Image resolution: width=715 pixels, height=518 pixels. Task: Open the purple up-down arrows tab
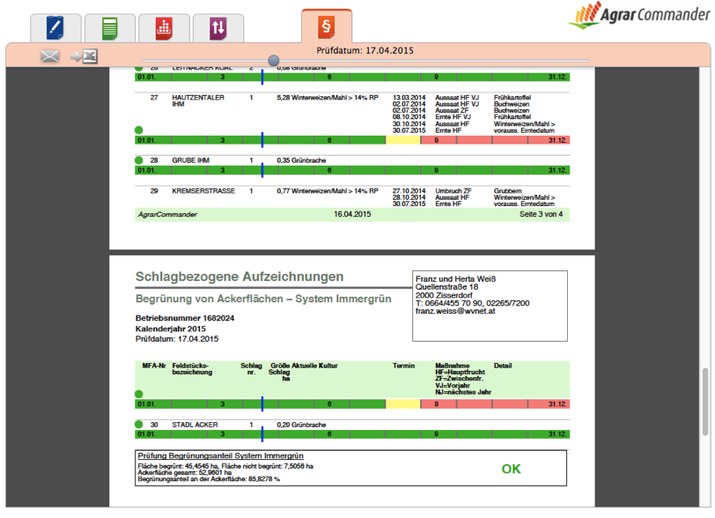(x=218, y=28)
